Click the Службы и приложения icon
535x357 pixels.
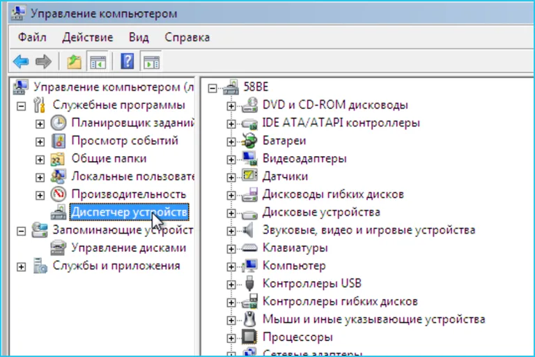pyautogui.click(x=40, y=266)
